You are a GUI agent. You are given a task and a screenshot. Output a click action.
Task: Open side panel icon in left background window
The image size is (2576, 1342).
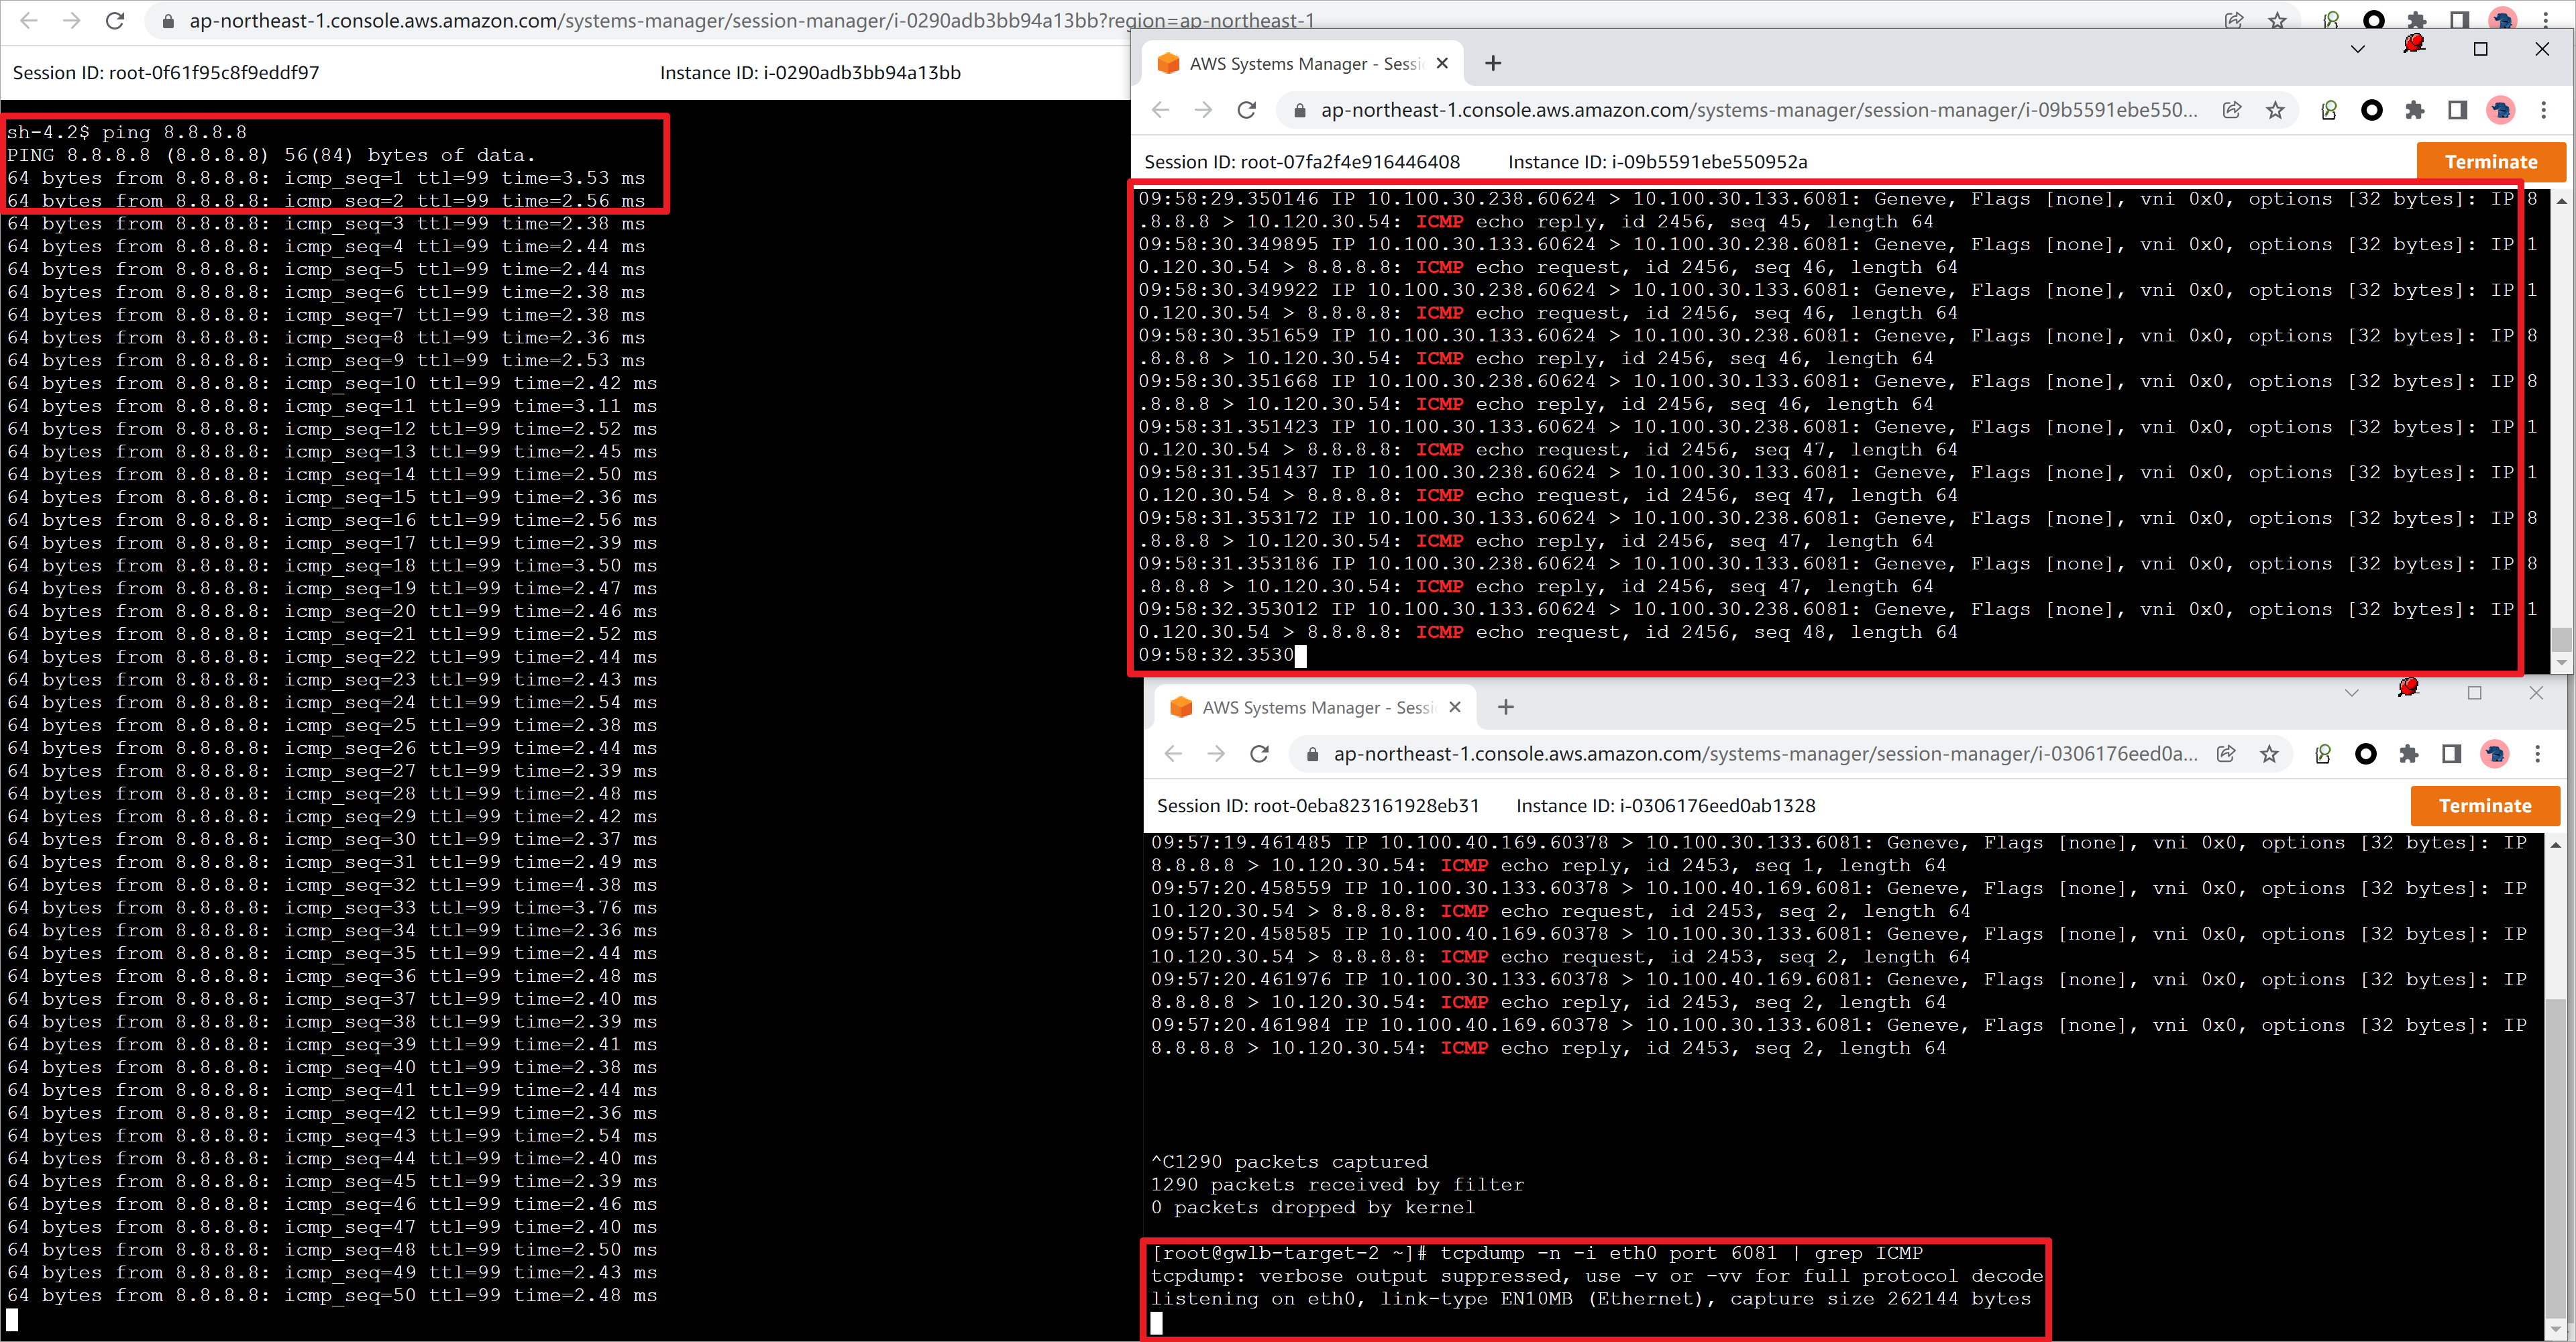click(x=2459, y=20)
